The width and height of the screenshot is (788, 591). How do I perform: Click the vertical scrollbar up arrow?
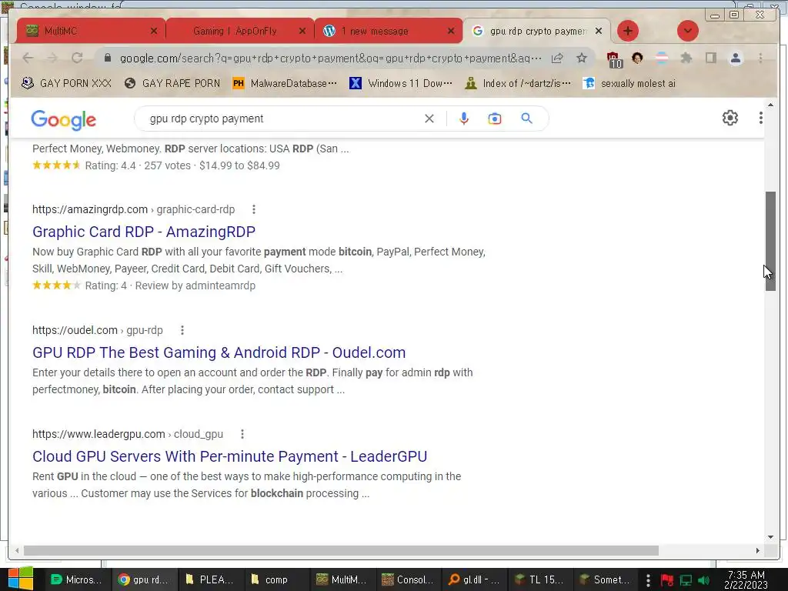[x=770, y=105]
